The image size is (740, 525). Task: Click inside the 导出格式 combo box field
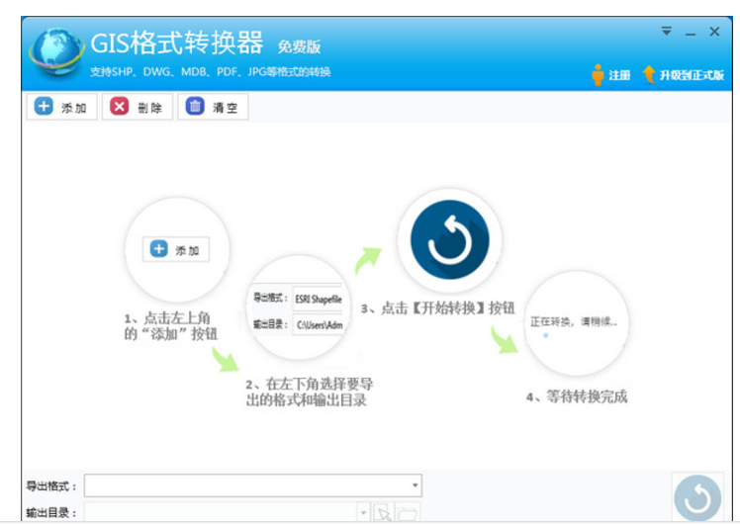(247, 485)
